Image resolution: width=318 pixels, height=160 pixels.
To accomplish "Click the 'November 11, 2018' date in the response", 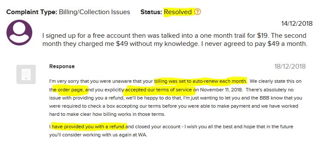I will click(x=222, y=90).
